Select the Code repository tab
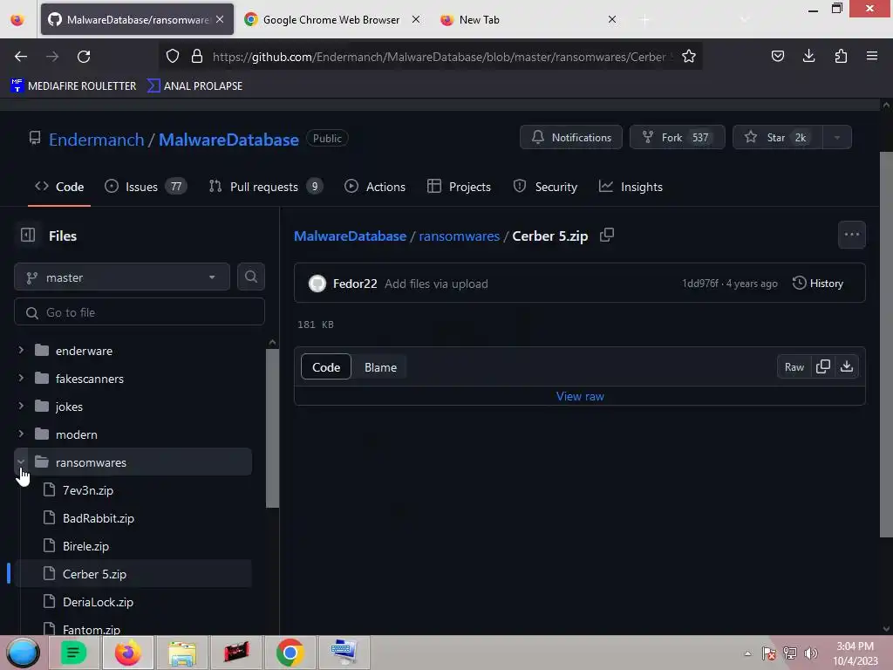Screen dimensions: 893x670 point(59,187)
